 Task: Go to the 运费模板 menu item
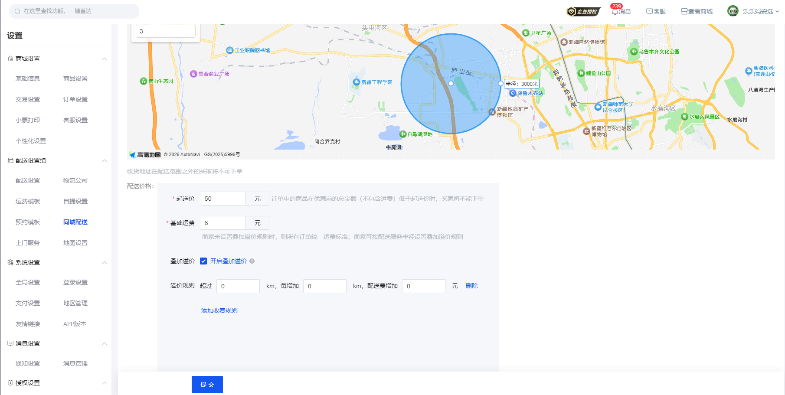pyautogui.click(x=28, y=201)
